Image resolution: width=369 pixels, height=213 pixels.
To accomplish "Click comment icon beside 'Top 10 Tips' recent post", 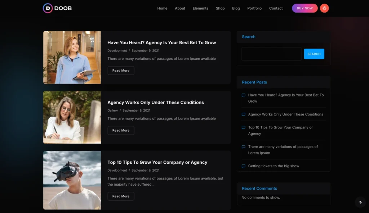I will pos(244,128).
